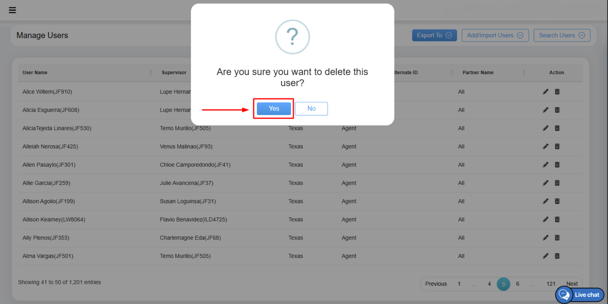Click trash icon for Allen Pasaylo

pyautogui.click(x=557, y=165)
